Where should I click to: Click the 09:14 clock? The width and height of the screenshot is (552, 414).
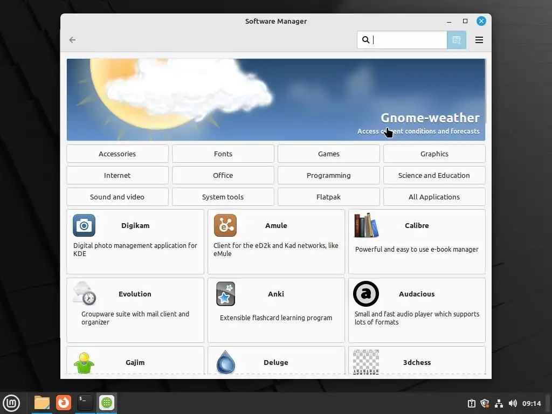[532, 403]
